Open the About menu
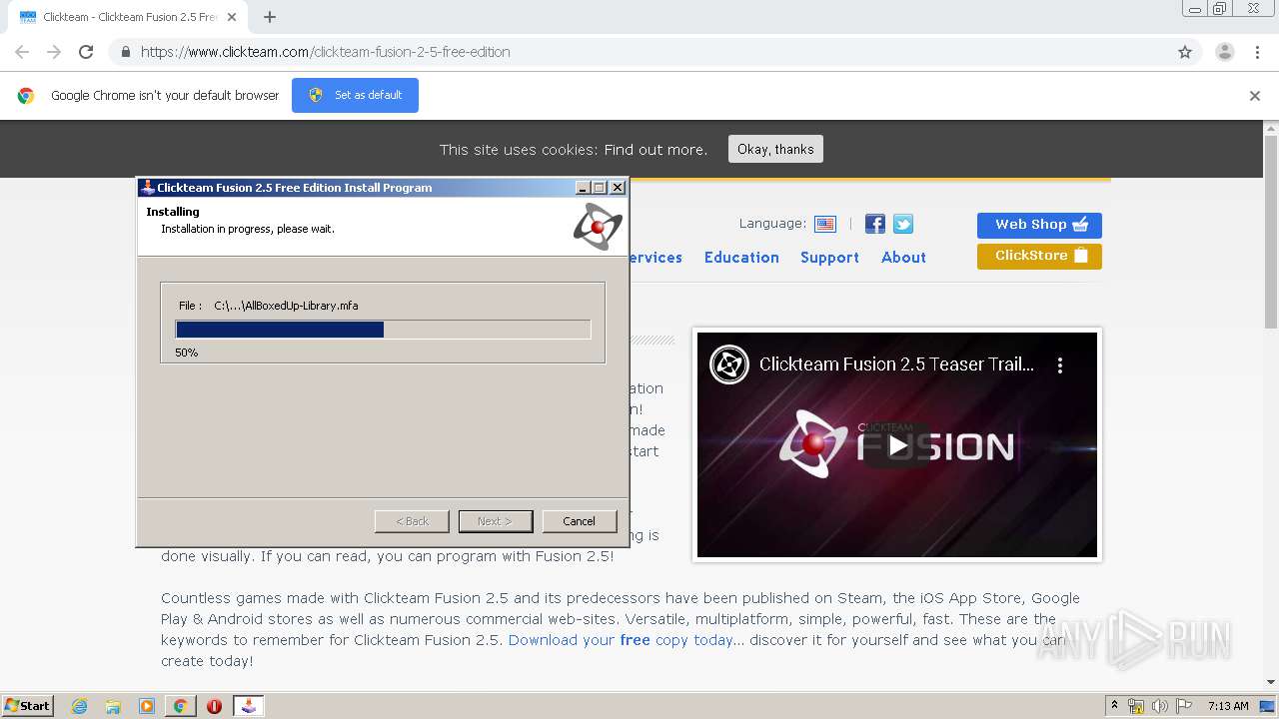 click(x=903, y=257)
